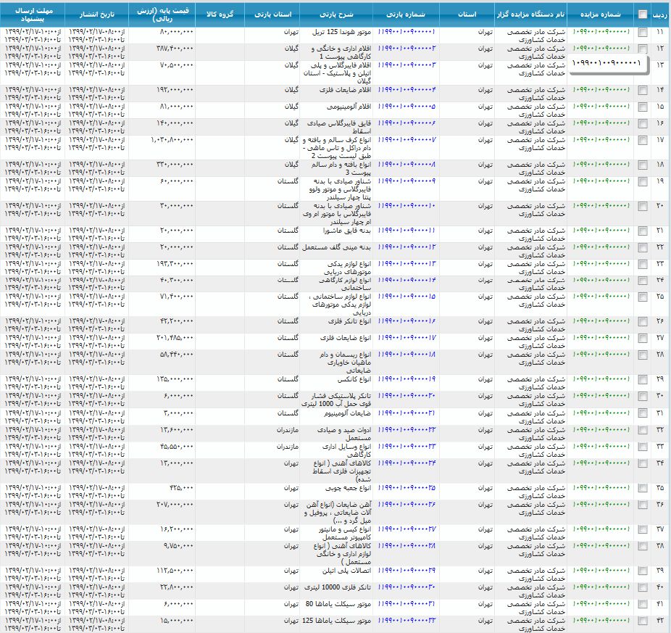This screenshot has width=671, height=633.
Task: Click the شماره پارتی column header
Action: click(x=407, y=14)
